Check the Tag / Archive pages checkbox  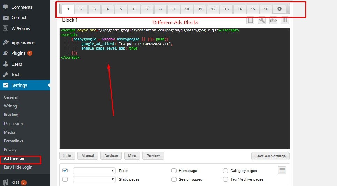(x=225, y=179)
